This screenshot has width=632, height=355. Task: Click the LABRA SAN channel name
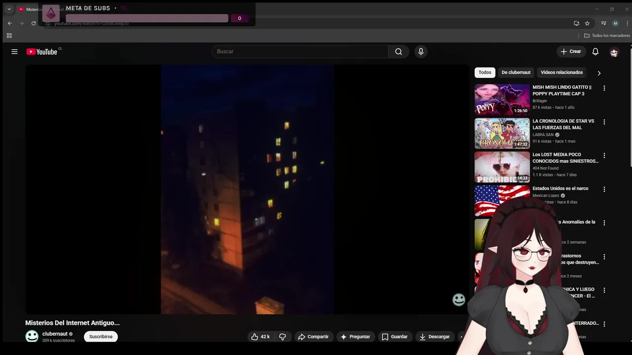[x=543, y=135]
